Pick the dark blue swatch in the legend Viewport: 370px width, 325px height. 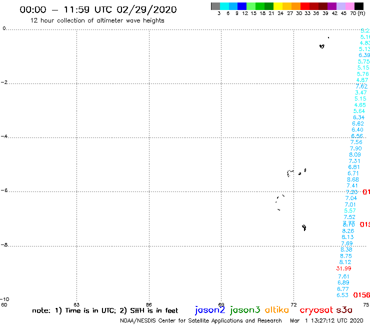click(242, 6)
